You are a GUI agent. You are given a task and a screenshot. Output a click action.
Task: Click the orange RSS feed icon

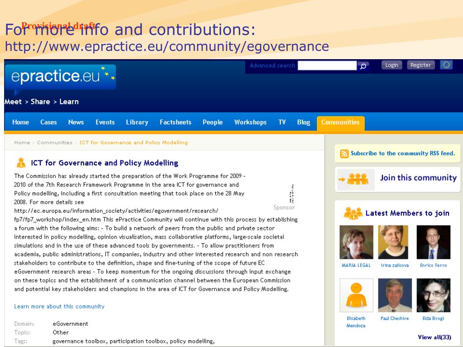pyautogui.click(x=344, y=154)
